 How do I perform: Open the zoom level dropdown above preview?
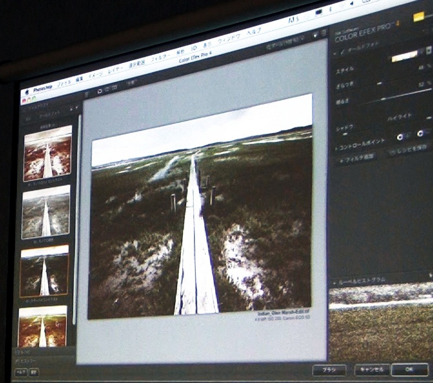click(x=285, y=43)
